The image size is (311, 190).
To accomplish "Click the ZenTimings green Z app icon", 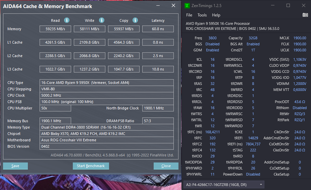I will tap(187, 6).
